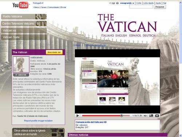Click the Santa Sé (Cidade do Vaticano) text

click(x=32, y=116)
